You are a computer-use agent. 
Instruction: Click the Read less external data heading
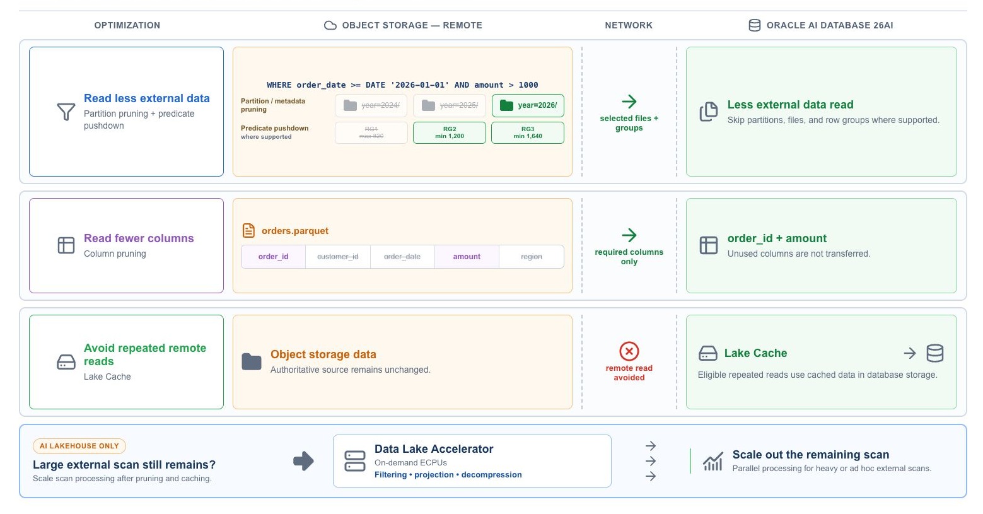147,98
